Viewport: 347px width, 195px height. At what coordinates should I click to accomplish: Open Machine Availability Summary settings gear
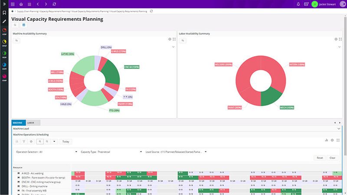coord(170,39)
